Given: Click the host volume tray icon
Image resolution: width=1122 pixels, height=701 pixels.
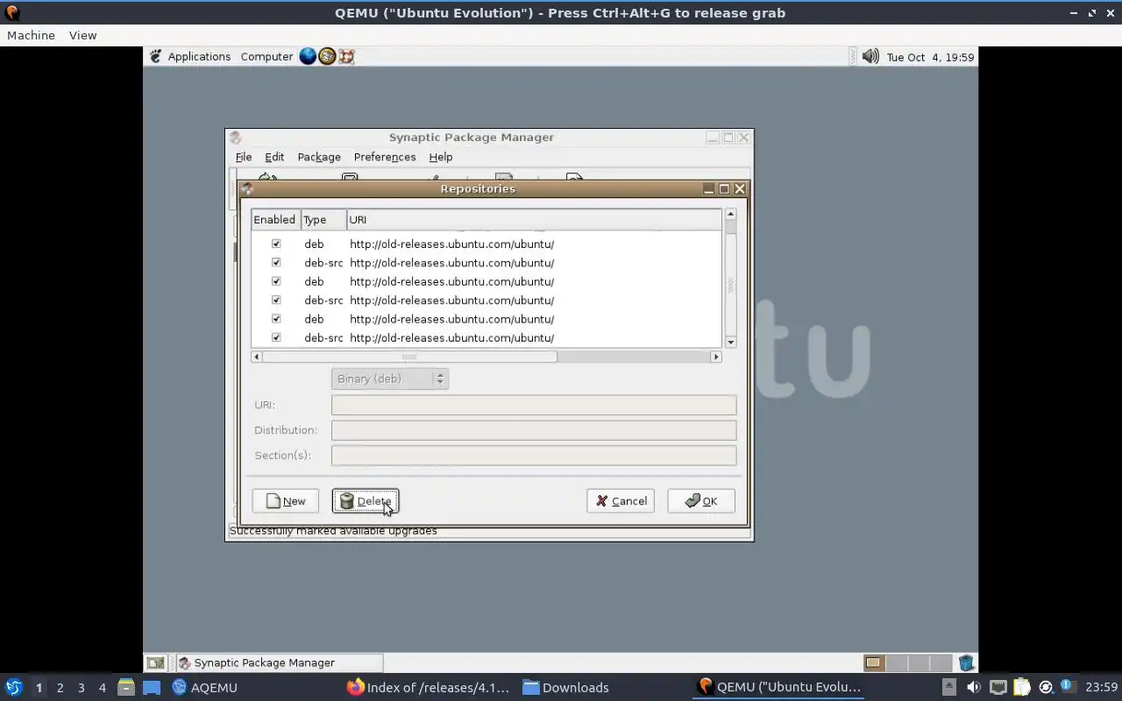Looking at the screenshot, I should [x=974, y=687].
